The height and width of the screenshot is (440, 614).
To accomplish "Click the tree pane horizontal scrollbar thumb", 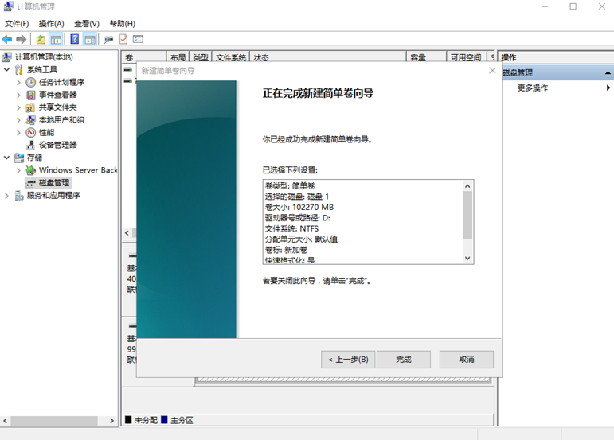I will coord(54,421).
